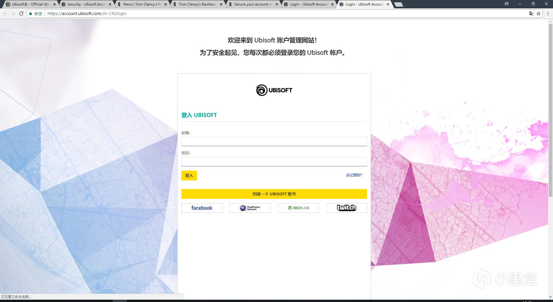Click 创建一个 UBISOFT 账号 button

[x=274, y=194]
